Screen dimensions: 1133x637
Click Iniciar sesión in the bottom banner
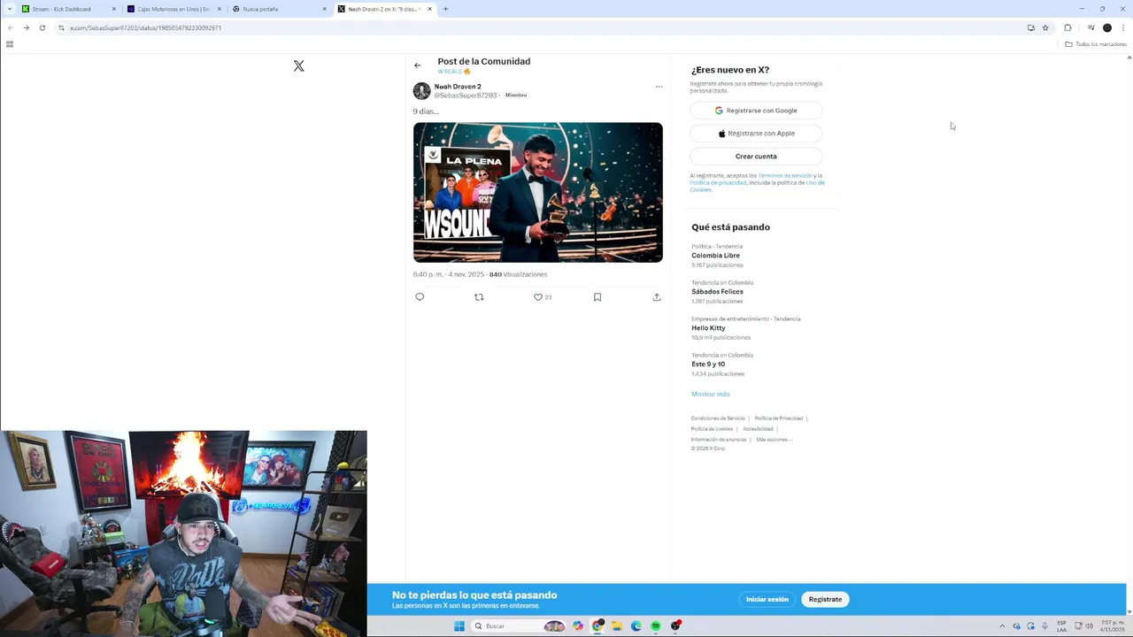pos(767,599)
